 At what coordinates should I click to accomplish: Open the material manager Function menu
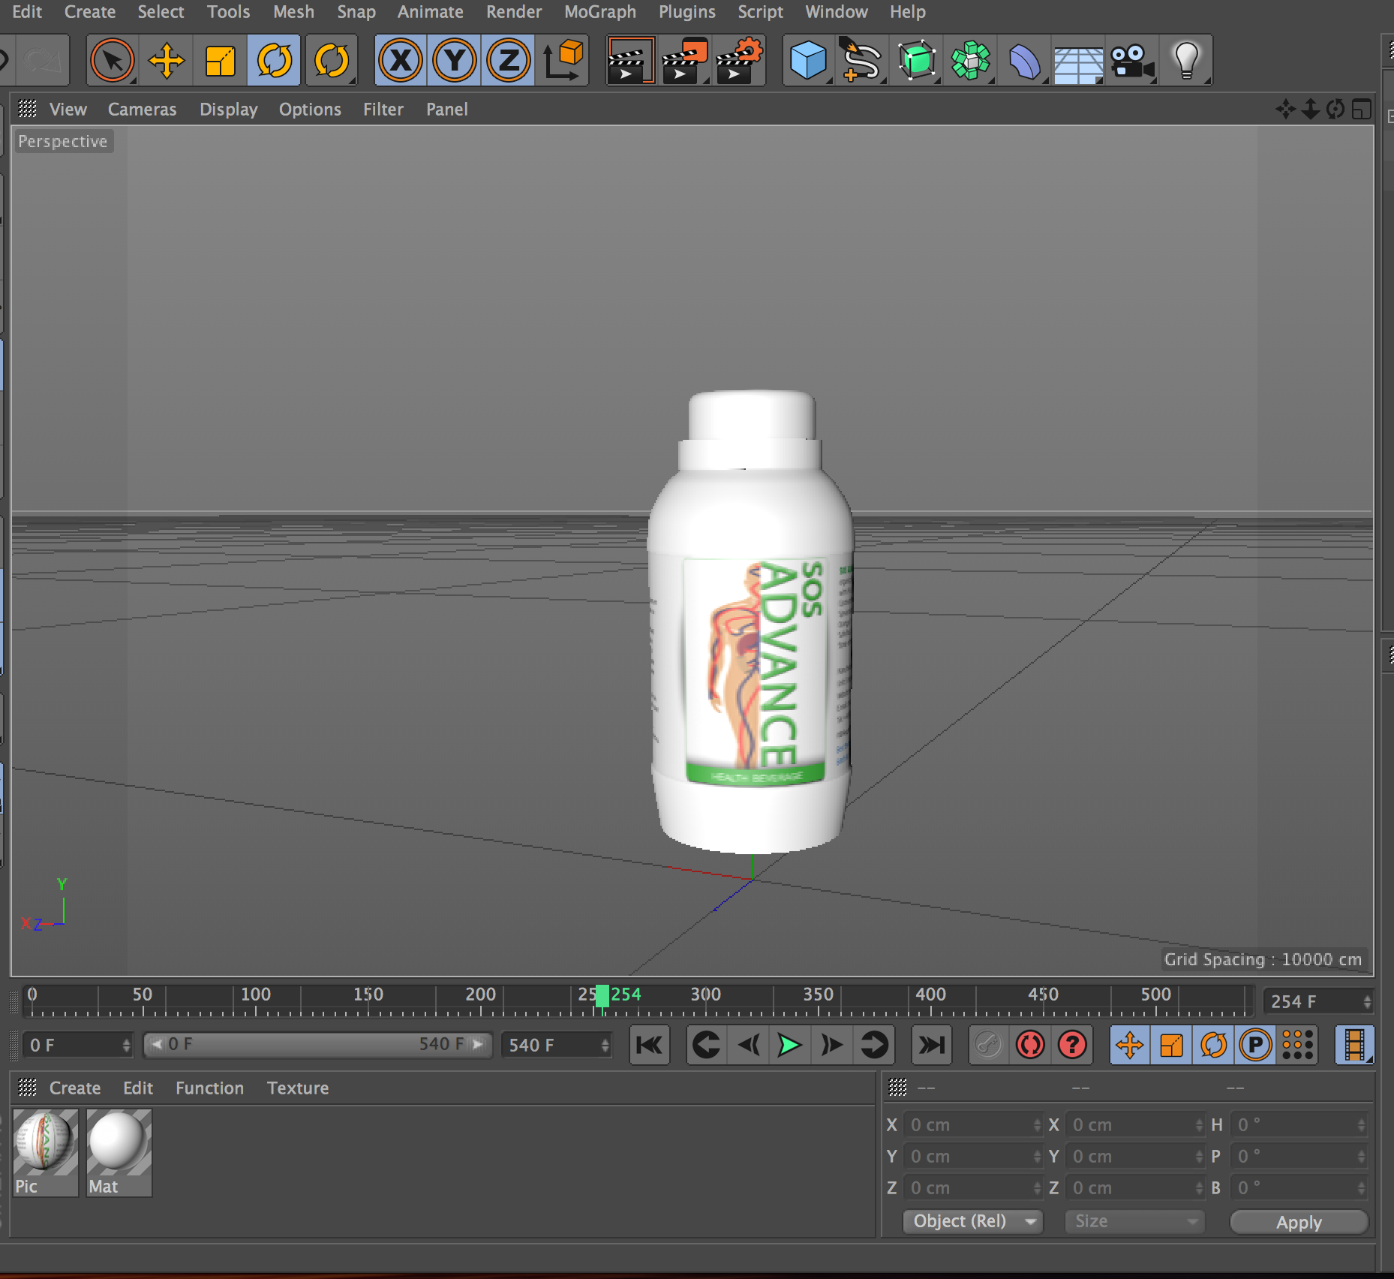209,1088
